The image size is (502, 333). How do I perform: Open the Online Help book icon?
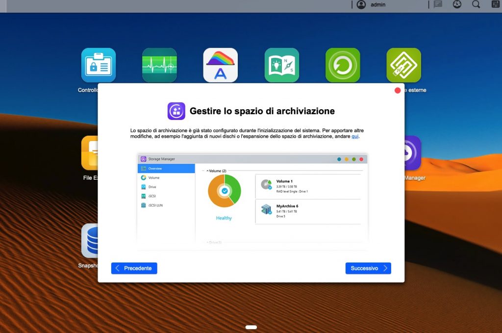[x=282, y=65]
